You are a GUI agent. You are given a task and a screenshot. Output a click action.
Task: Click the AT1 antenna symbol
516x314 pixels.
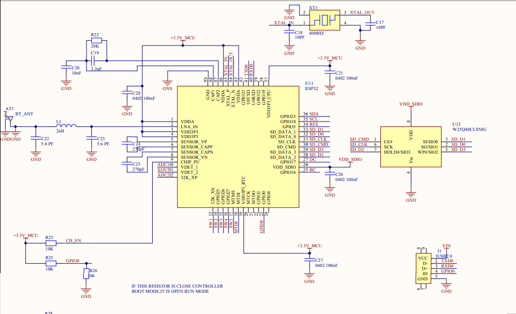coord(10,118)
